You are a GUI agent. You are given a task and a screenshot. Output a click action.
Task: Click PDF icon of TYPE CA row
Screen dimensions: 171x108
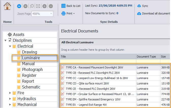(x=63, y=67)
